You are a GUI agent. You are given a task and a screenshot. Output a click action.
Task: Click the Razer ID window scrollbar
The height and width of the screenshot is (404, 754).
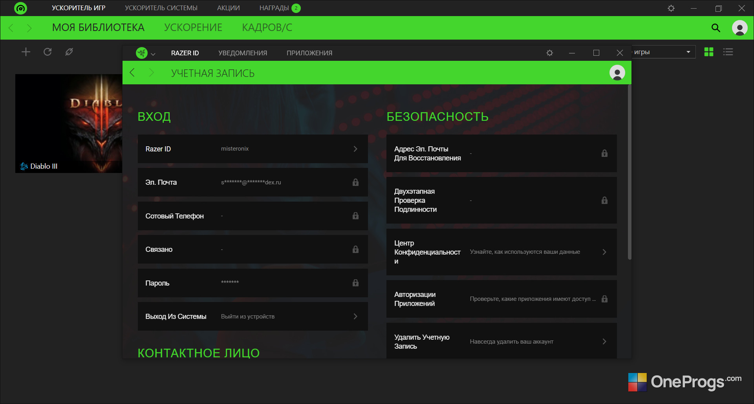[x=630, y=173]
